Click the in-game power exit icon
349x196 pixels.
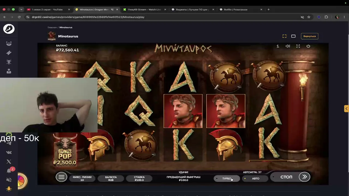pyautogui.click(x=308, y=46)
